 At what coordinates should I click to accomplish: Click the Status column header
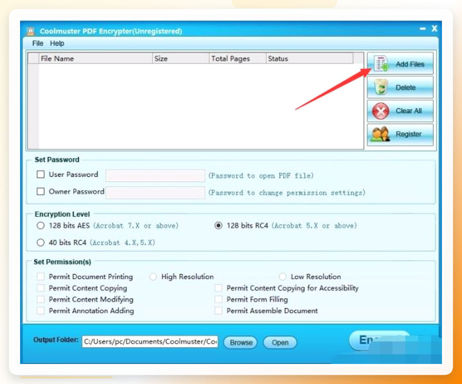pyautogui.click(x=309, y=59)
